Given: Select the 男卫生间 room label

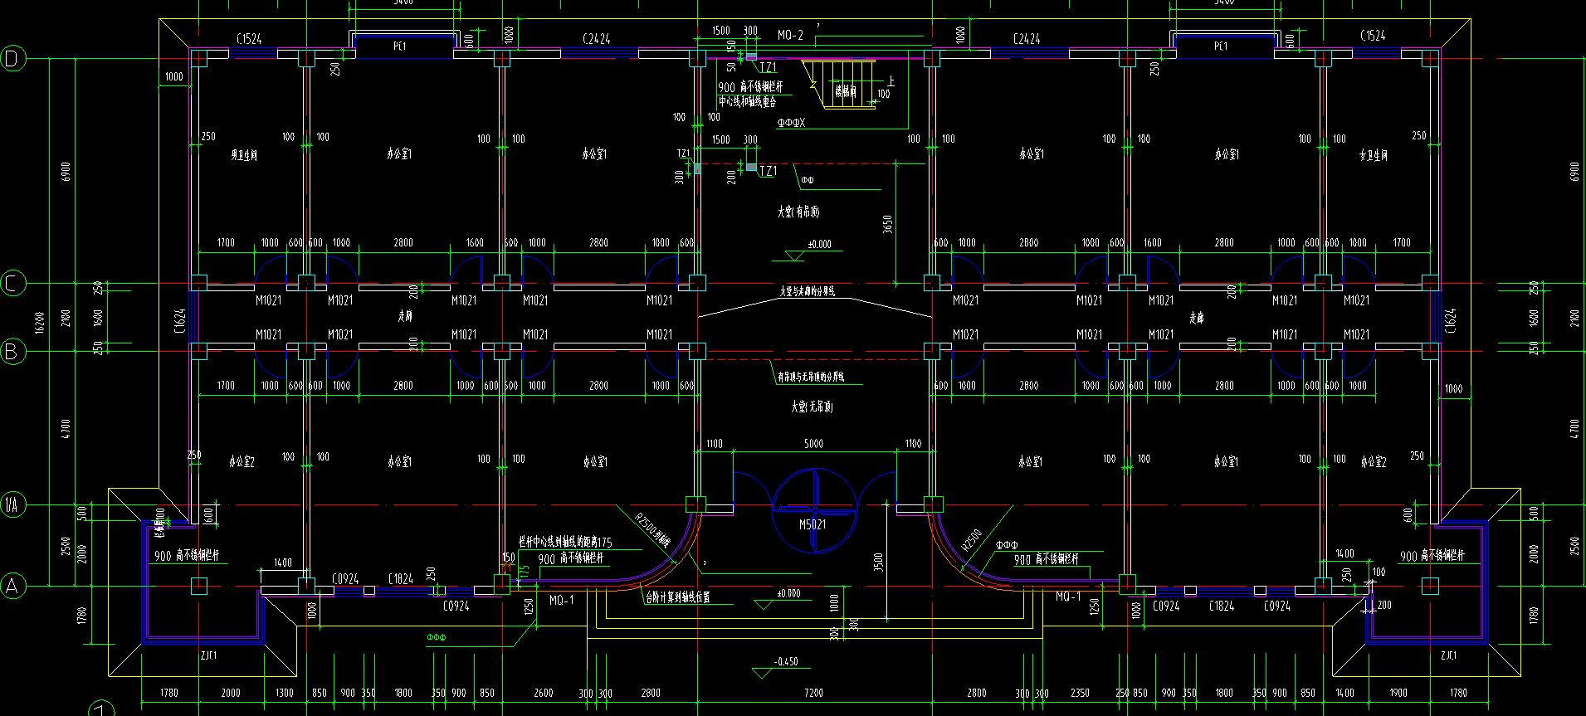Looking at the screenshot, I should coord(244,155).
